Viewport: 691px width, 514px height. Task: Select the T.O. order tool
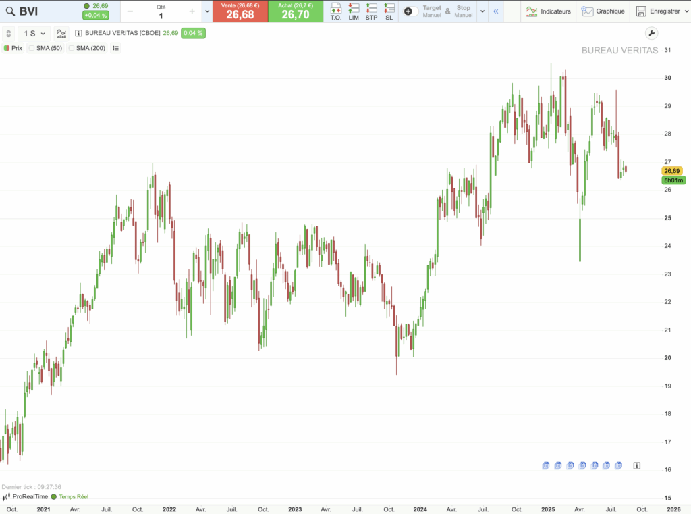(x=335, y=11)
